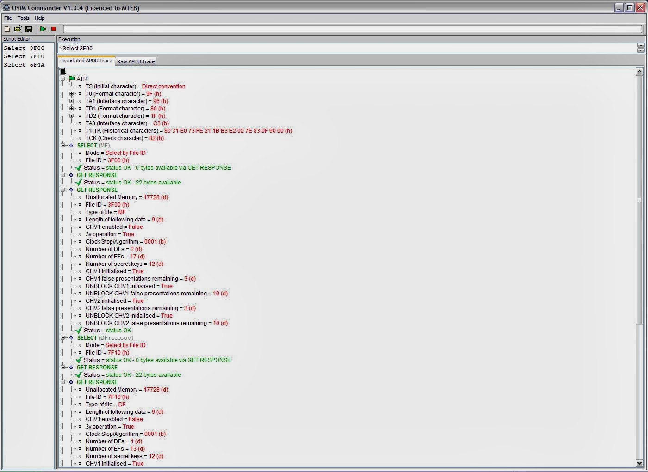Image resolution: width=648 pixels, height=472 pixels.
Task: Click the 'Script Editor' panel header
Action: 28,39
